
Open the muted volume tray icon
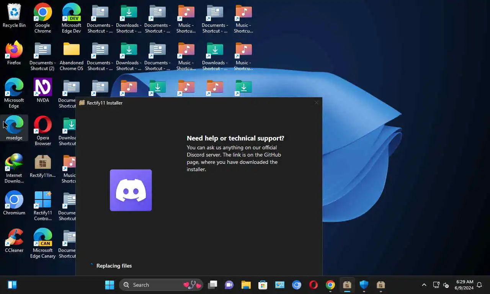(x=446, y=285)
